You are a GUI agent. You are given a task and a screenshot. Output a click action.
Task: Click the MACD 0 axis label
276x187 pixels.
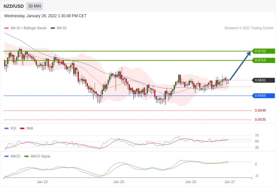click(256, 164)
